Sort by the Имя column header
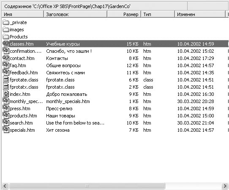The height and width of the screenshot is (190, 229). pyautogui.click(x=23, y=14)
